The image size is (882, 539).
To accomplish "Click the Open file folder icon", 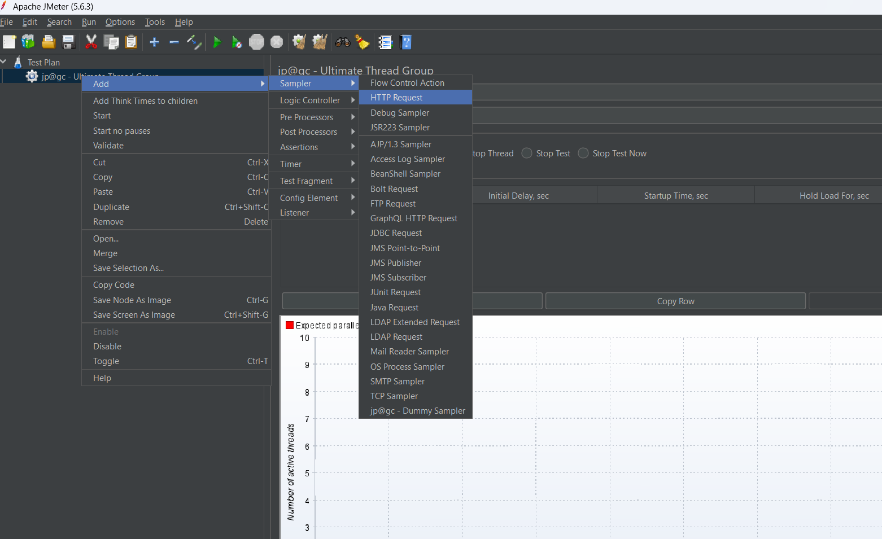I will click(x=49, y=42).
